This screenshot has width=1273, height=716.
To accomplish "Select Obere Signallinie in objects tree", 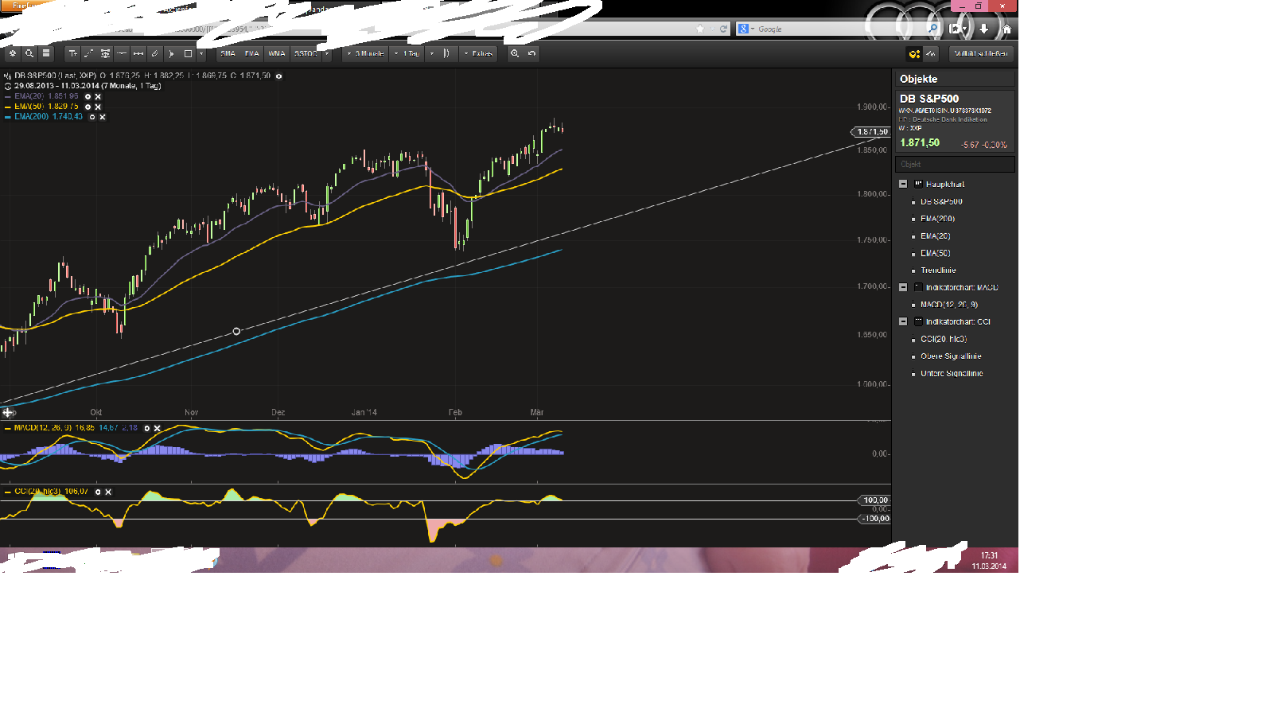I will tap(951, 356).
